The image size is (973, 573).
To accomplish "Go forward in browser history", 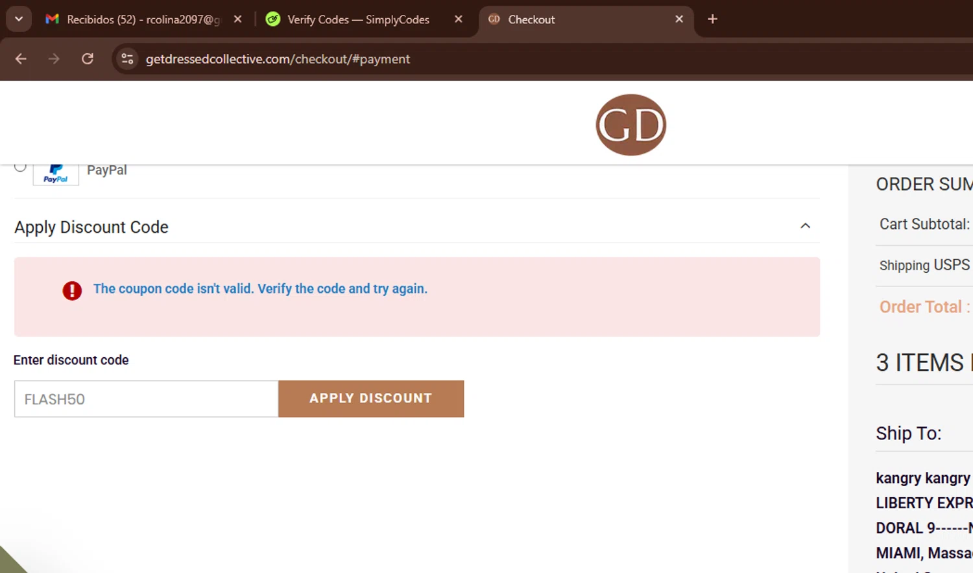I will pyautogui.click(x=54, y=59).
